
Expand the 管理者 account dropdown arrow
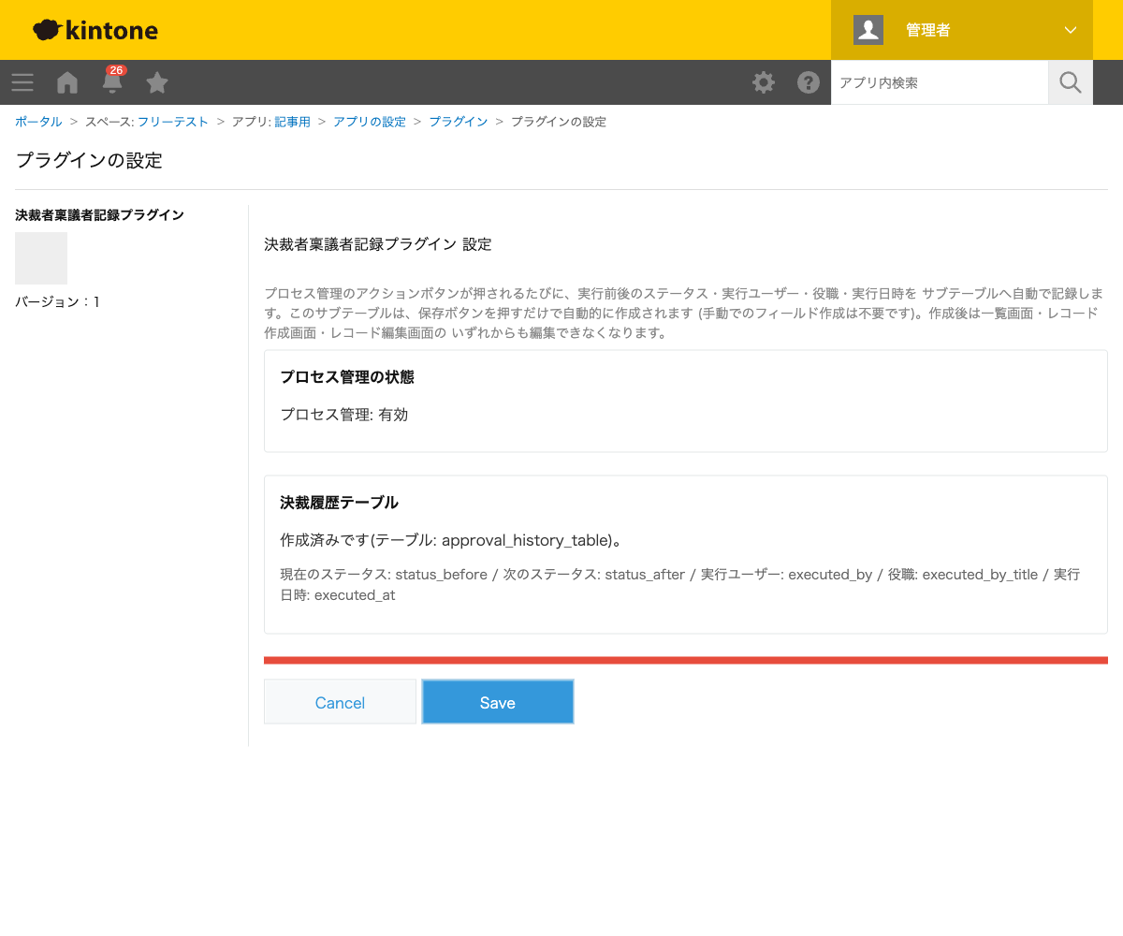[x=1071, y=30]
